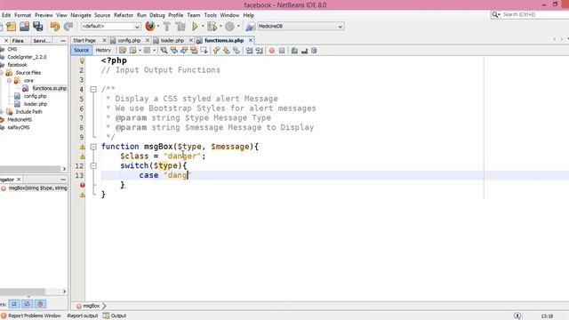Close the functions.io.php tab

251,40
